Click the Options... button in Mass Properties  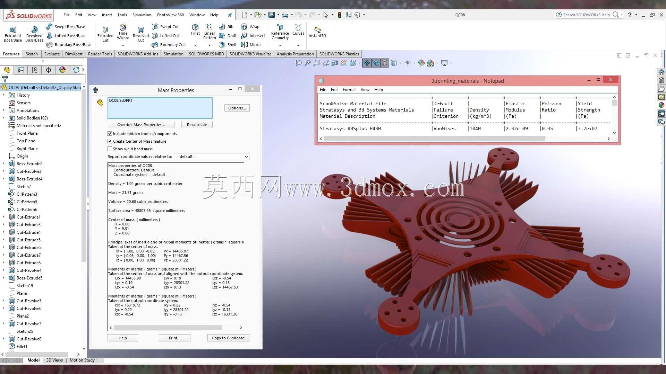coord(237,108)
